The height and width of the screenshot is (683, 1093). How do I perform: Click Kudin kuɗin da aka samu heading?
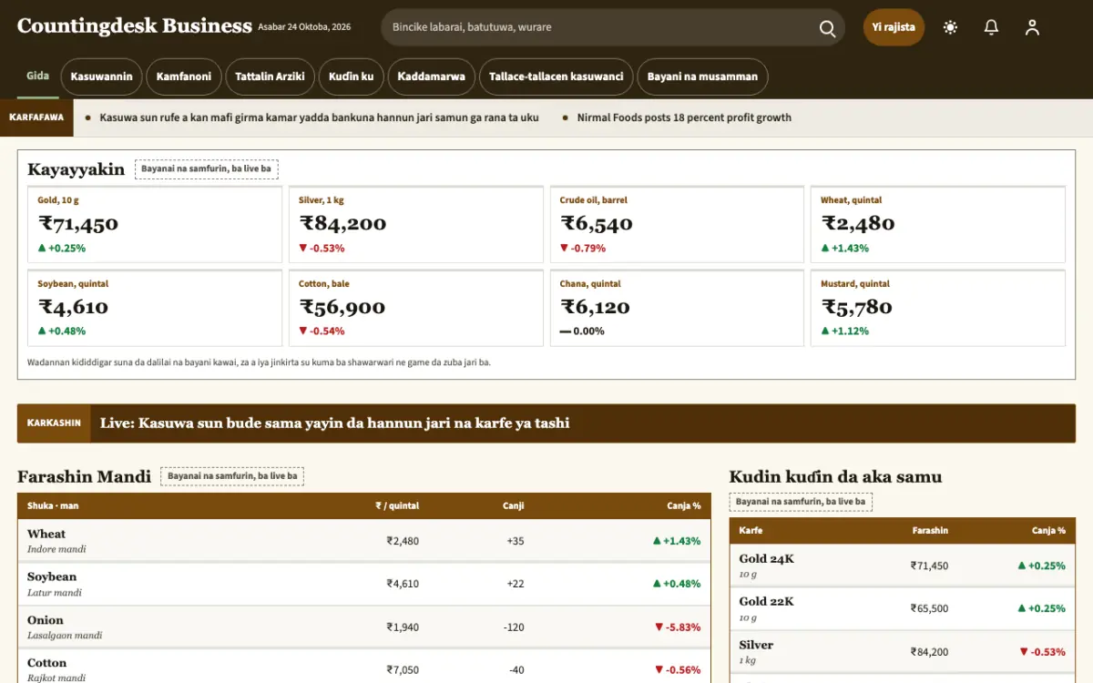[x=835, y=476]
